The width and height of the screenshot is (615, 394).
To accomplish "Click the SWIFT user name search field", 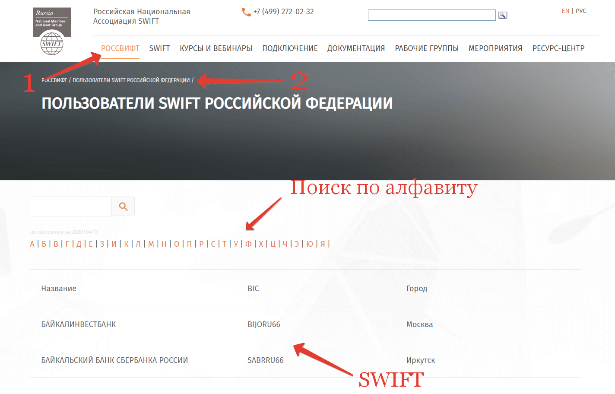I will tap(71, 207).
